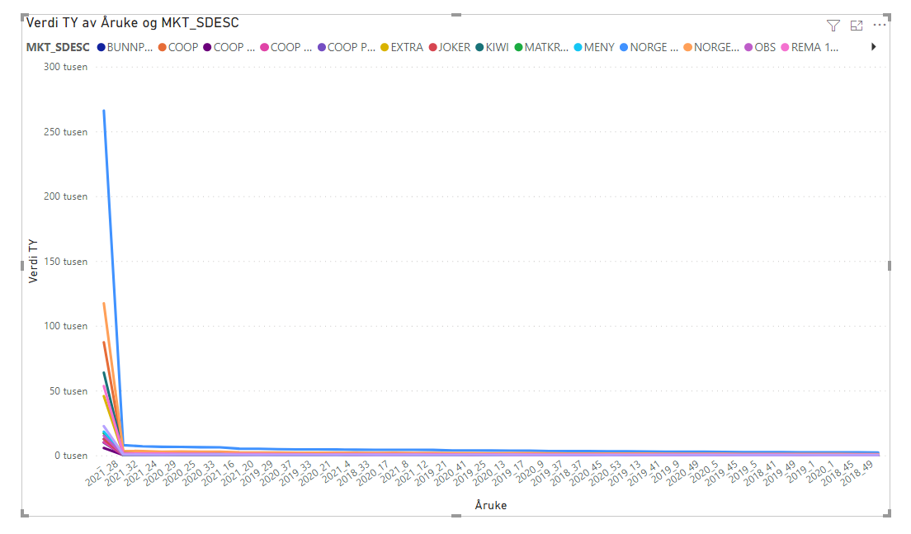
Task: Click the 2020_53 x-axis label
Action: point(606,473)
